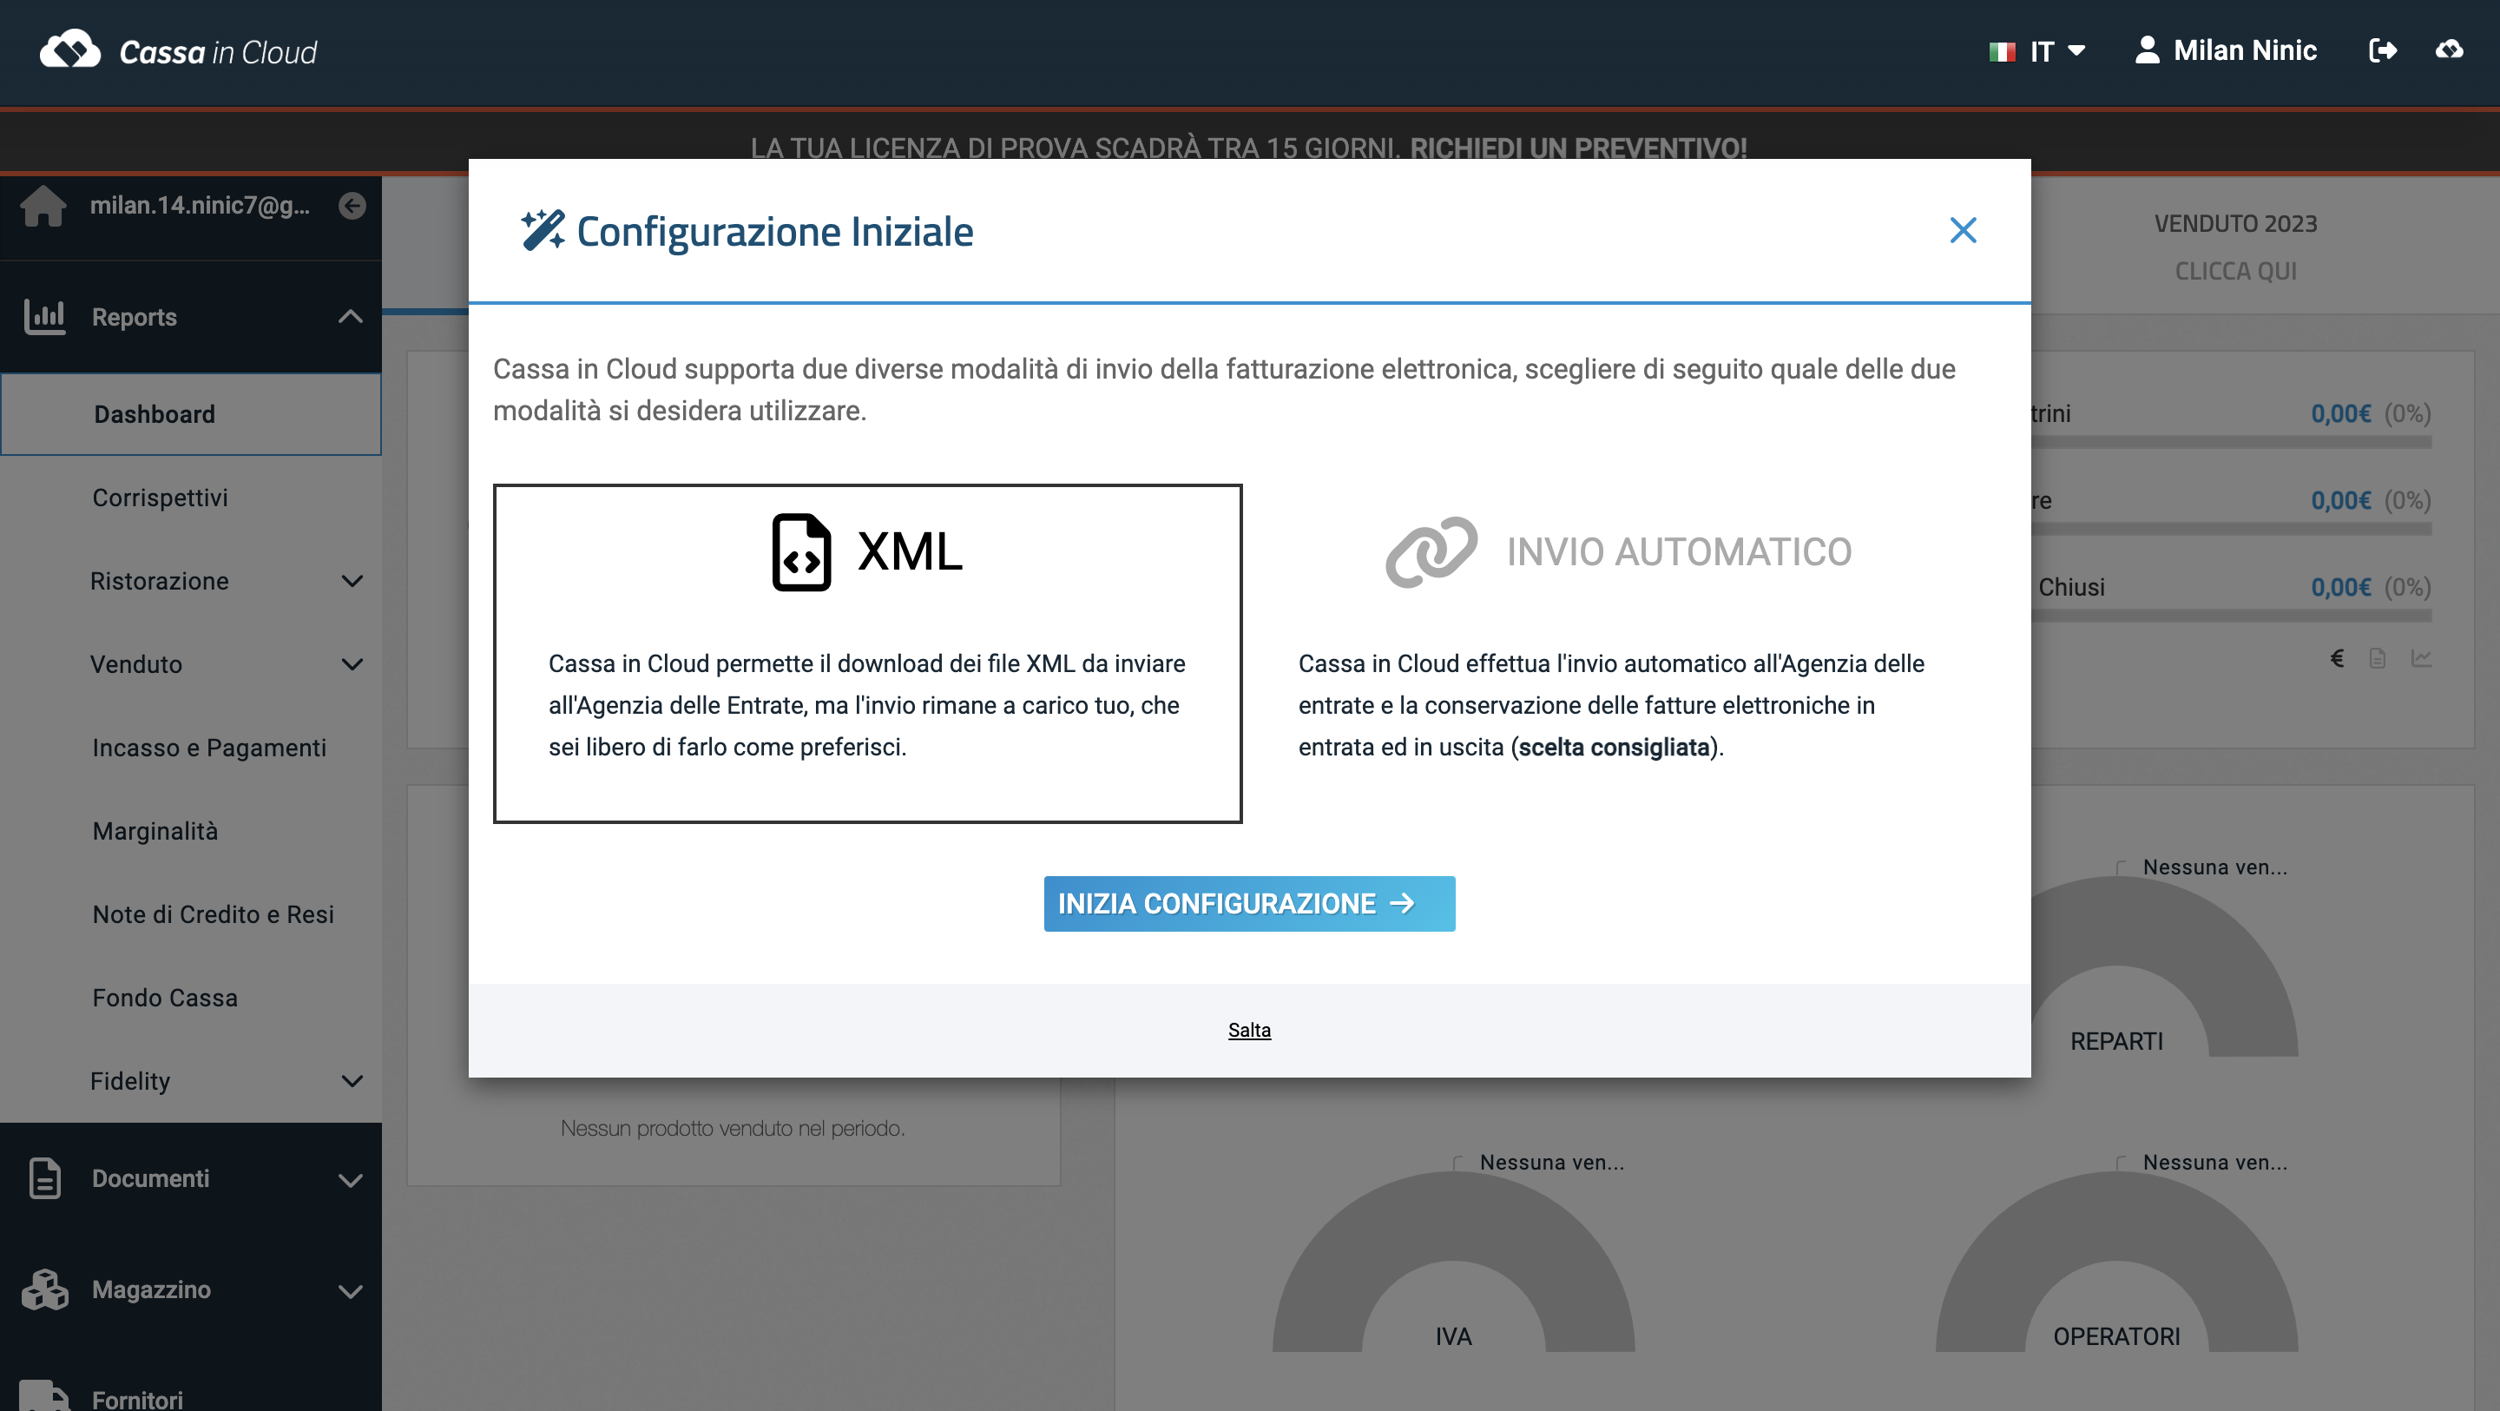Select Dashboard in the sidebar
The width and height of the screenshot is (2500, 1411).
coord(191,415)
